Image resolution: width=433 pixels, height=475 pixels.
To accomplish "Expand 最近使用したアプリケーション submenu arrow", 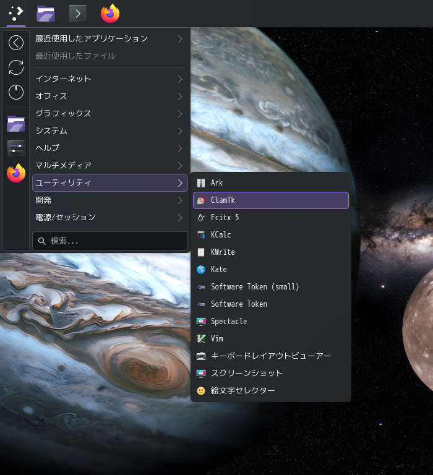I will 180,39.
